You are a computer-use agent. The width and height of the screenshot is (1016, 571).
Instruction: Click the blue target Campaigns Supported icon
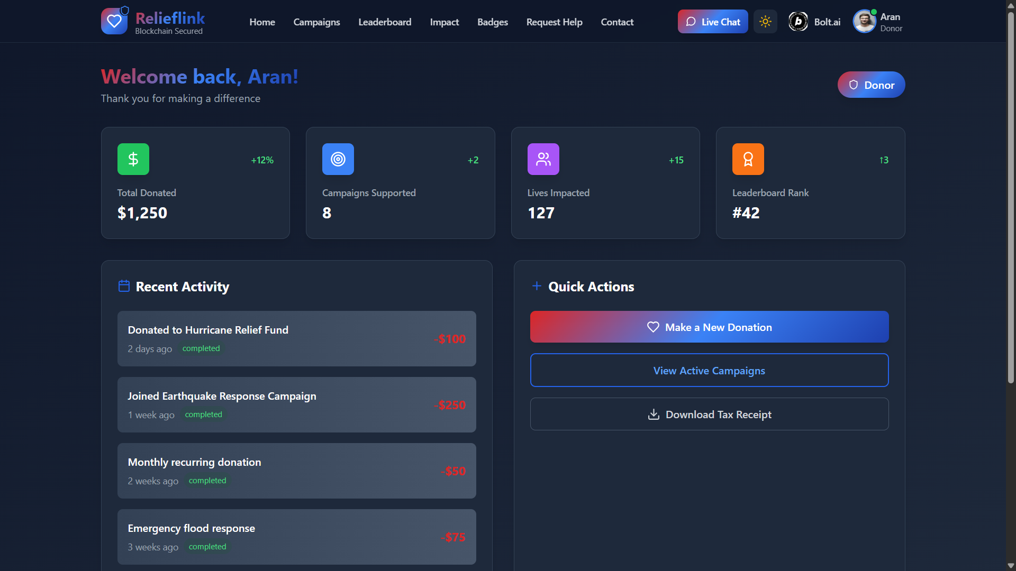click(338, 159)
